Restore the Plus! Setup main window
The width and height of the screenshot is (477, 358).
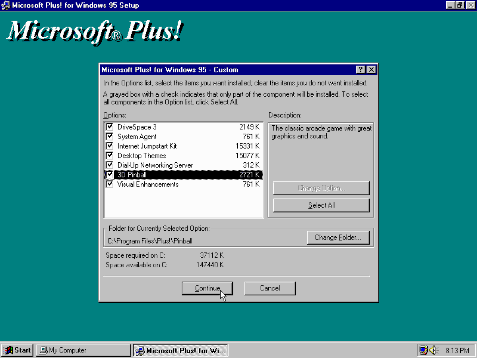click(x=459, y=6)
